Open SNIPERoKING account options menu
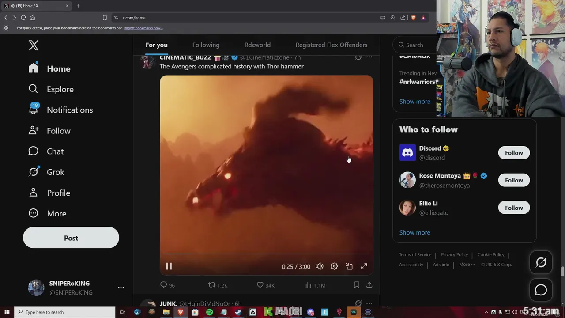The height and width of the screenshot is (318, 565). [x=121, y=288]
